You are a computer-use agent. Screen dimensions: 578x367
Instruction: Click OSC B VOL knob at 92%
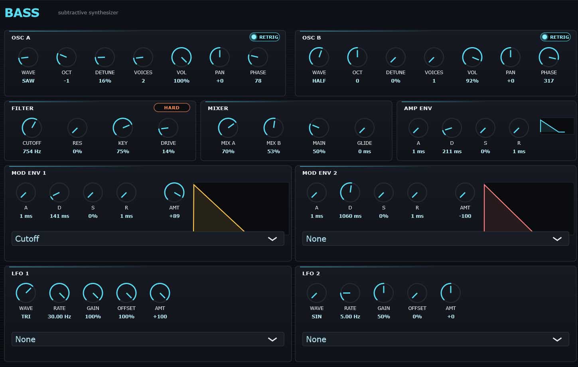click(x=472, y=57)
